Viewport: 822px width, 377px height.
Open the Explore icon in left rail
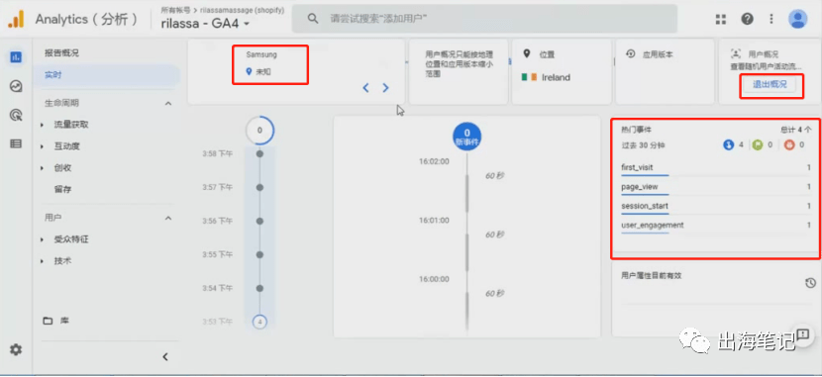[16, 86]
